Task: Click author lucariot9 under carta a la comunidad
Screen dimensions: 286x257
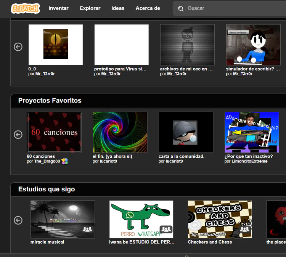Action: (174, 161)
